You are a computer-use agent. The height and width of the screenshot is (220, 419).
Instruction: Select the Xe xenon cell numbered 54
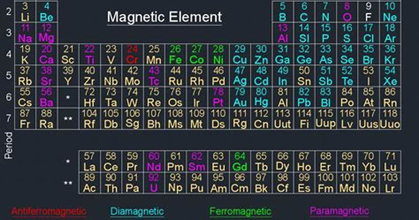[390, 76]
